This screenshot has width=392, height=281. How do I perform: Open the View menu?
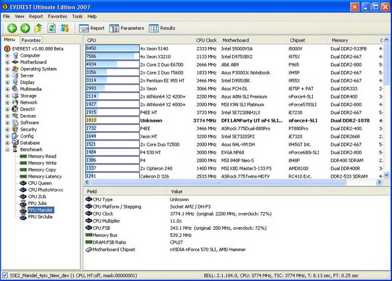[20, 17]
